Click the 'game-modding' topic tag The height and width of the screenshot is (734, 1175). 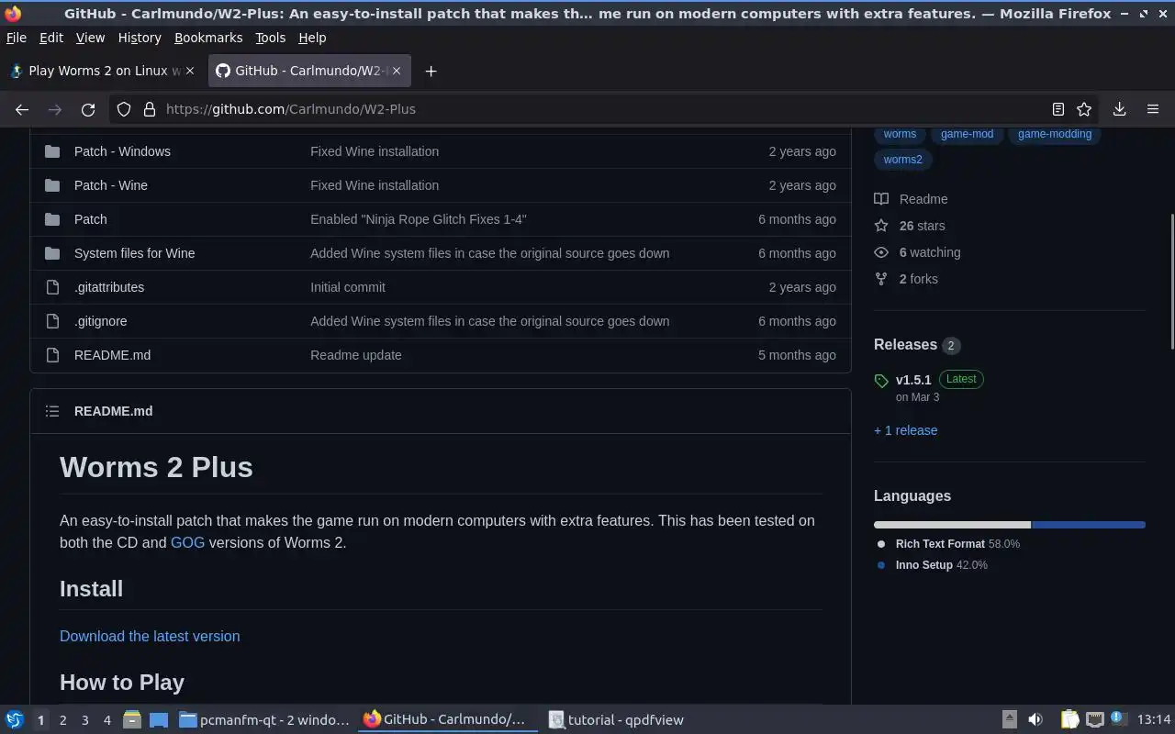coord(1054,134)
